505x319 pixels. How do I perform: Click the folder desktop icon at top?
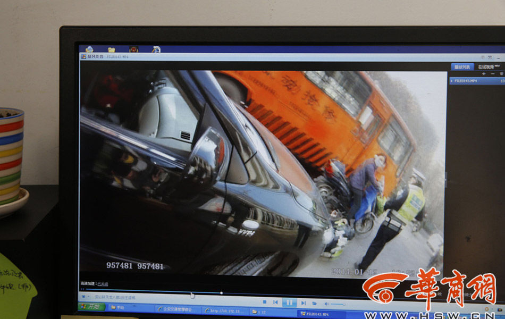click(x=112, y=49)
